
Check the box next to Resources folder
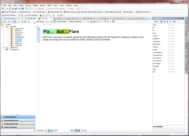(x=9, y=47)
